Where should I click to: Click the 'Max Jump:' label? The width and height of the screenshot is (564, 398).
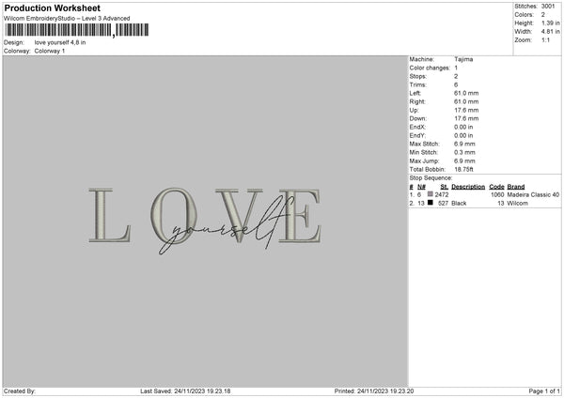pos(424,161)
